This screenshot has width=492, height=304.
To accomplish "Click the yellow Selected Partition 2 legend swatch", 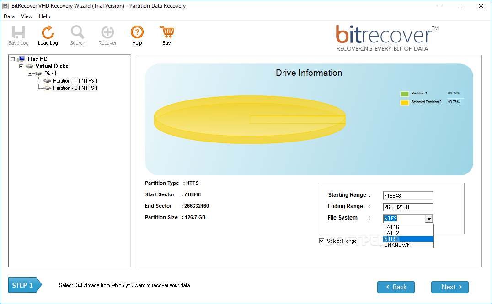I will click(x=405, y=102).
